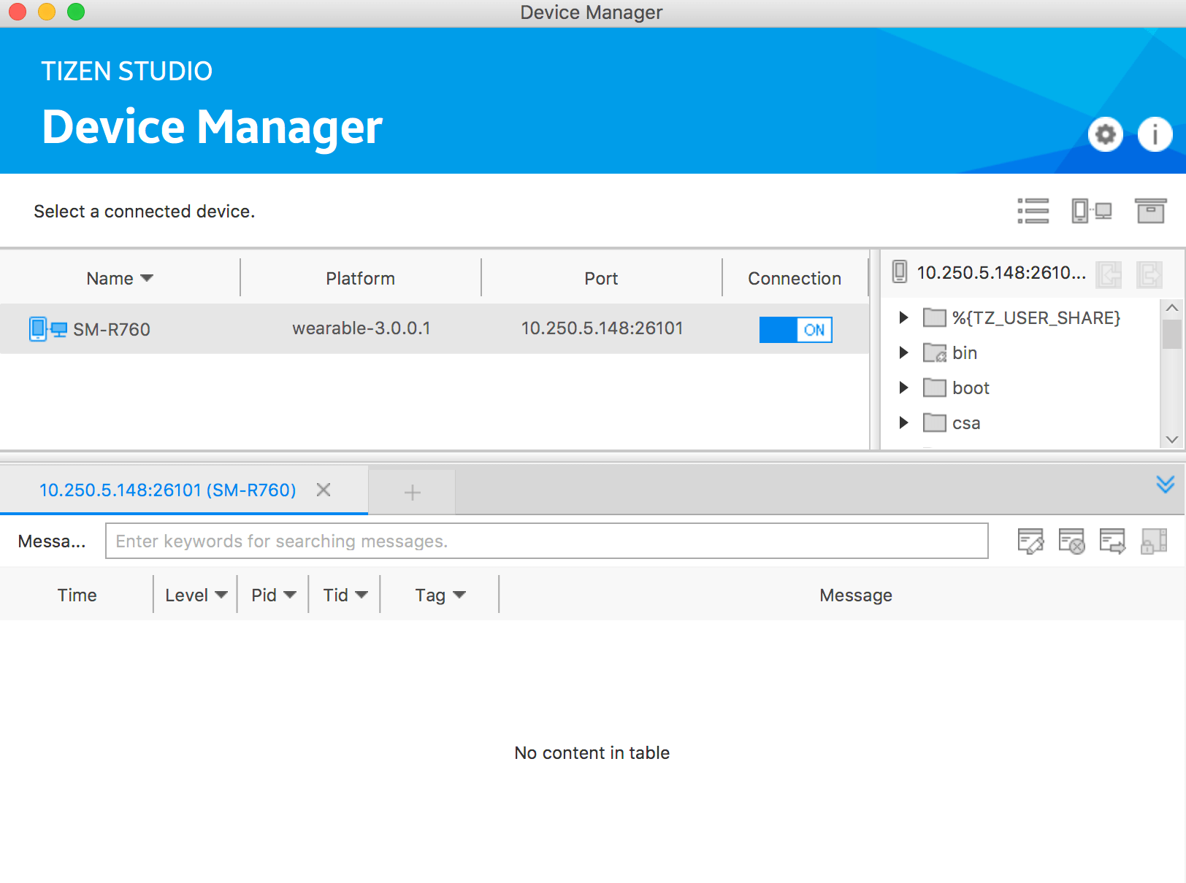Expand the boot folder
The height and width of the screenshot is (883, 1186).
(x=904, y=387)
